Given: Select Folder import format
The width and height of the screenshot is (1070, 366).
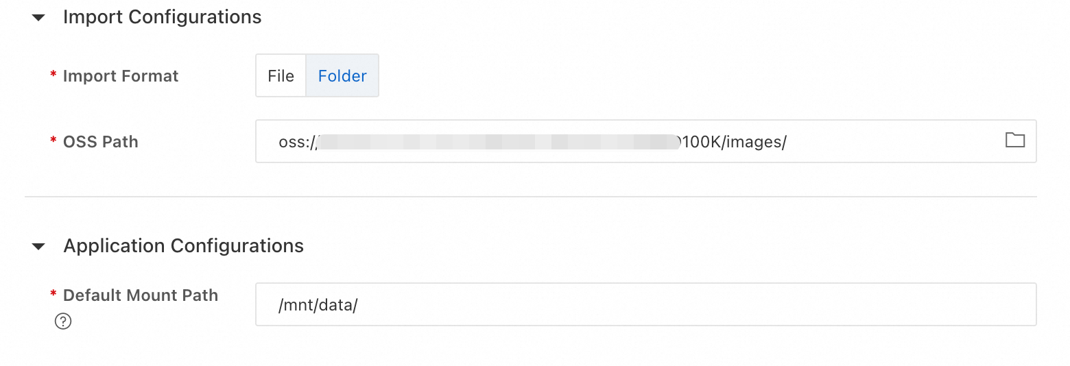Looking at the screenshot, I should 342,76.
